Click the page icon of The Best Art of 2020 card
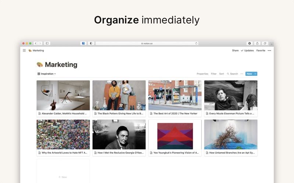The width and height of the screenshot is (294, 183). click(151, 113)
